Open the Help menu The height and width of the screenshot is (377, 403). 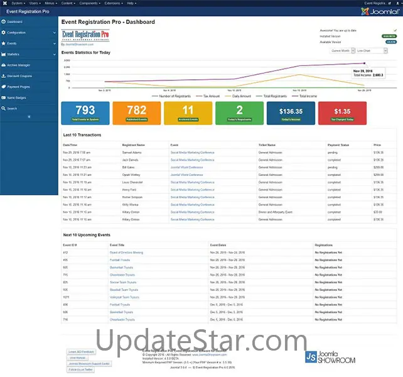132,3
